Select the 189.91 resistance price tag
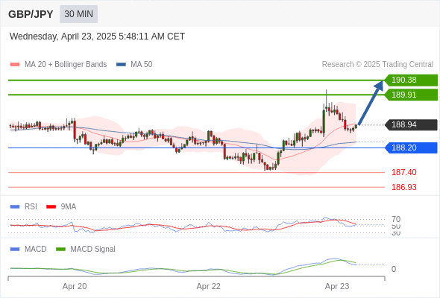This screenshot has width=440, height=298. coord(411,95)
